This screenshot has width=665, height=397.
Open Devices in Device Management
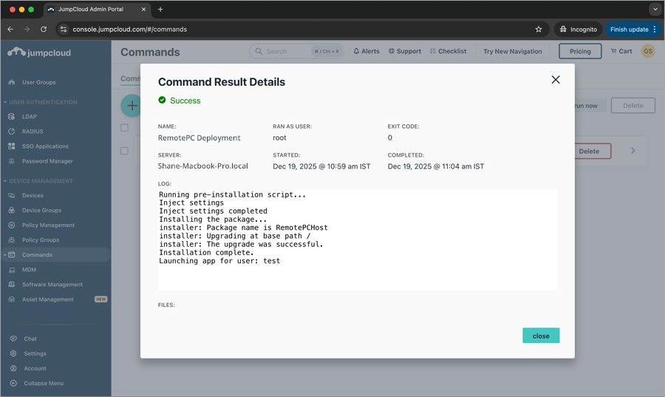click(33, 196)
